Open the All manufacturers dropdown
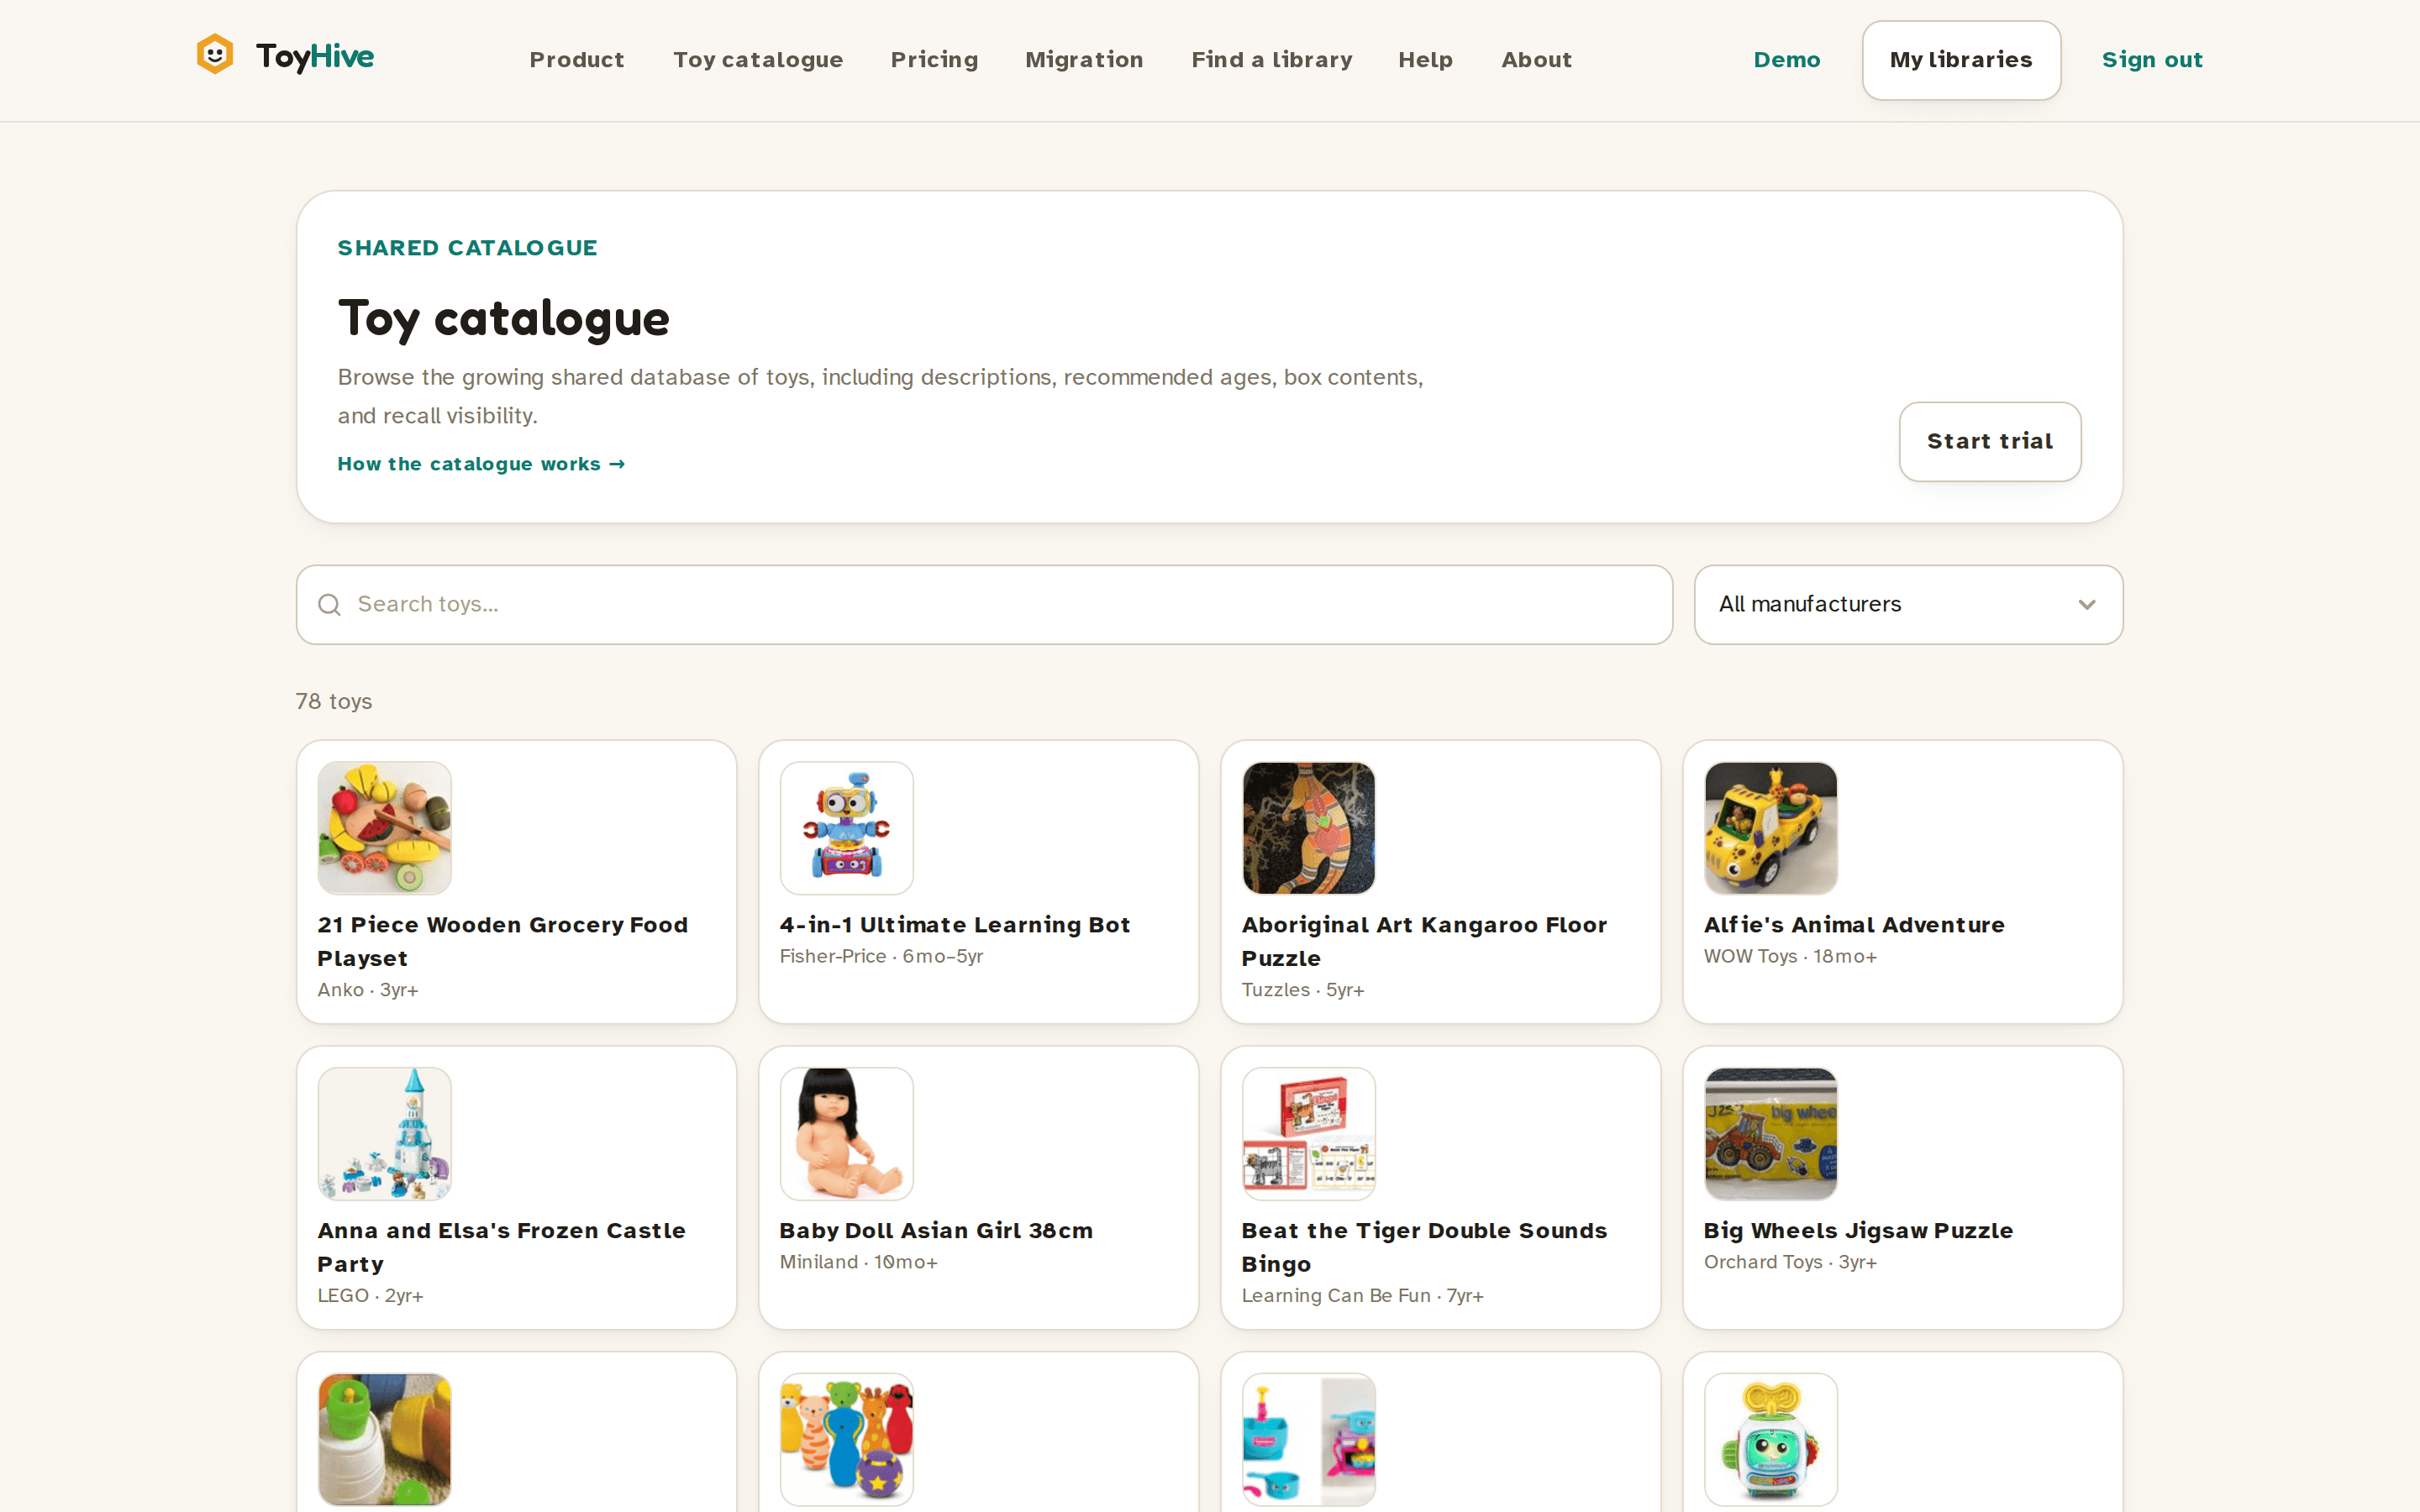The image size is (2420, 1512). click(x=1908, y=605)
